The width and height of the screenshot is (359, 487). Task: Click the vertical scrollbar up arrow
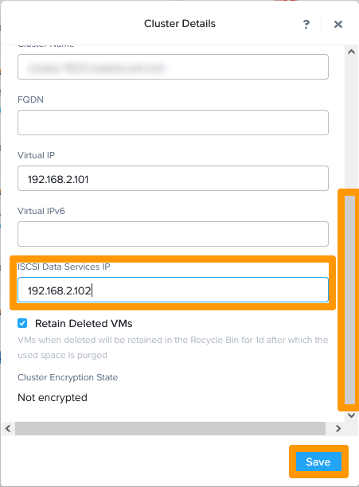(x=351, y=52)
